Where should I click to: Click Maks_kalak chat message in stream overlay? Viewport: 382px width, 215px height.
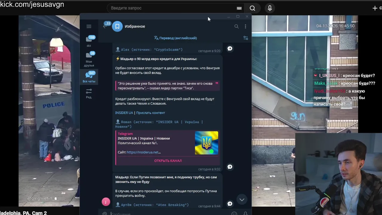point(345,83)
